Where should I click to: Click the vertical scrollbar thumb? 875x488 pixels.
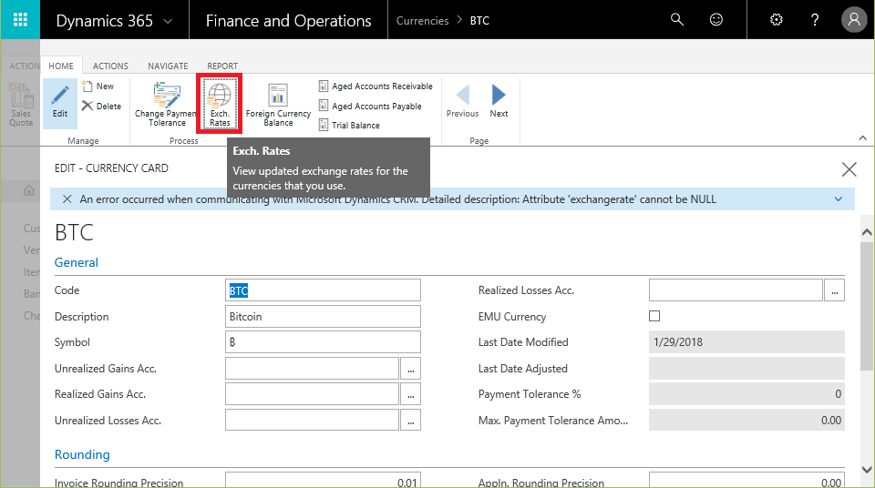867,305
